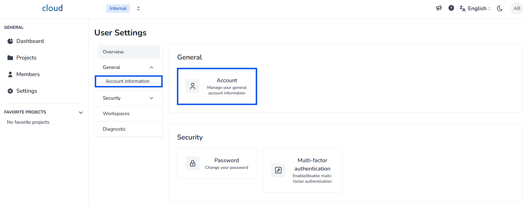Select the Overview settings tab
Viewport: 525px width, 207px height.
pyautogui.click(x=129, y=52)
